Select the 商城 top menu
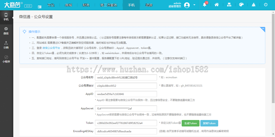The height and width of the screenshot is (137, 275). 68,5
